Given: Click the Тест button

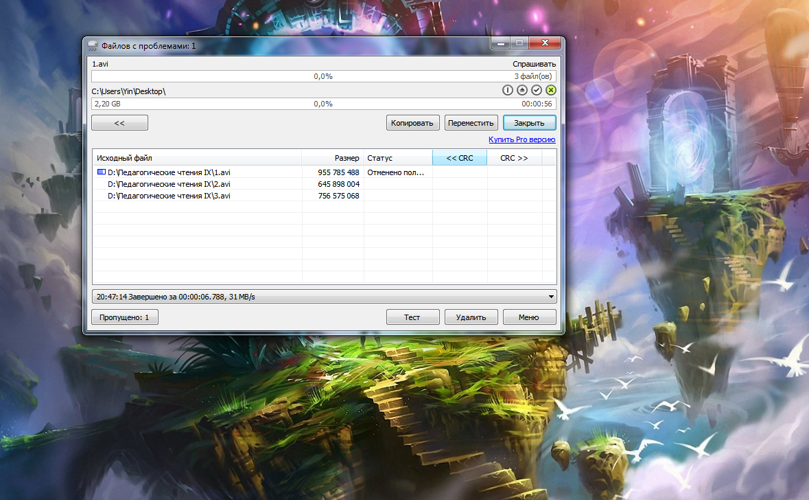Looking at the screenshot, I should [413, 317].
